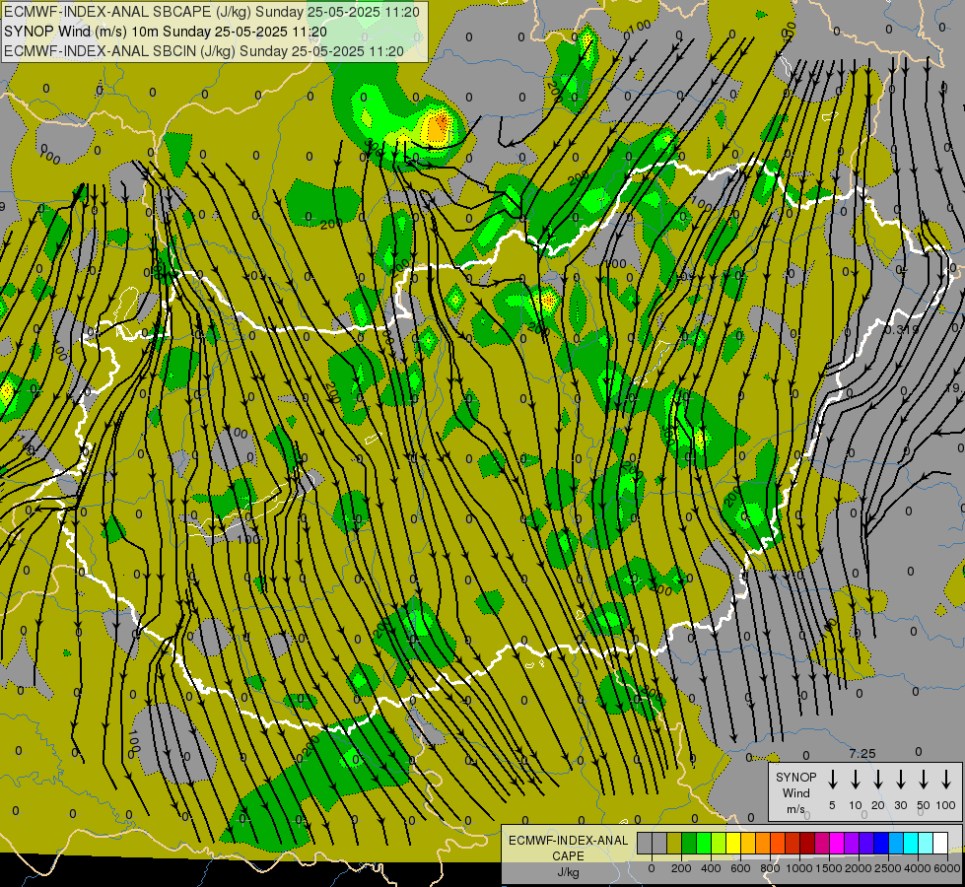Click the 2500 tick label on CAPE scale
Image resolution: width=965 pixels, height=887 pixels.
pyautogui.click(x=888, y=868)
